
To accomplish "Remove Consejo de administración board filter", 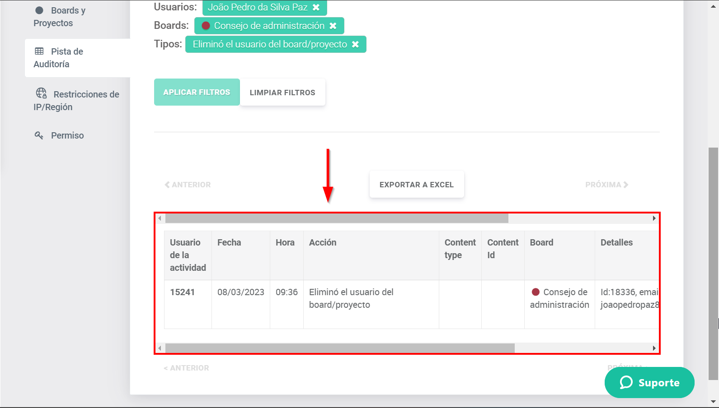I will point(333,26).
